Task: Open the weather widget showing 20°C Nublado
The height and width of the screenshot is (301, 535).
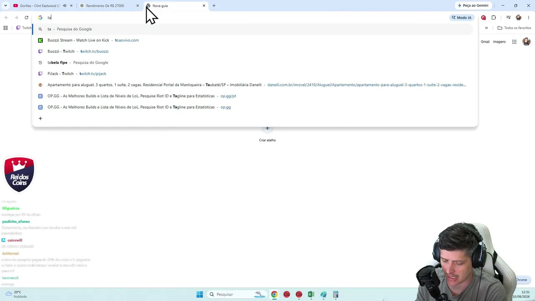Action: 15,294
